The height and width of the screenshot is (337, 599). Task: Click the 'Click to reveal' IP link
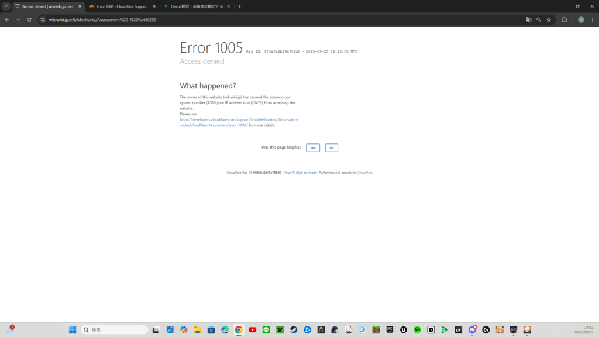(306, 173)
